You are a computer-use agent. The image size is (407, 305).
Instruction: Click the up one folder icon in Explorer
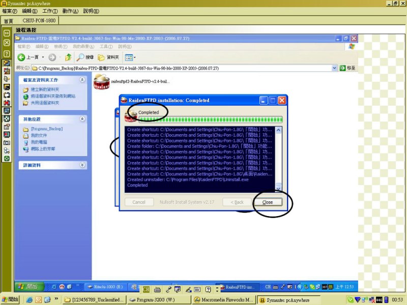click(68, 57)
